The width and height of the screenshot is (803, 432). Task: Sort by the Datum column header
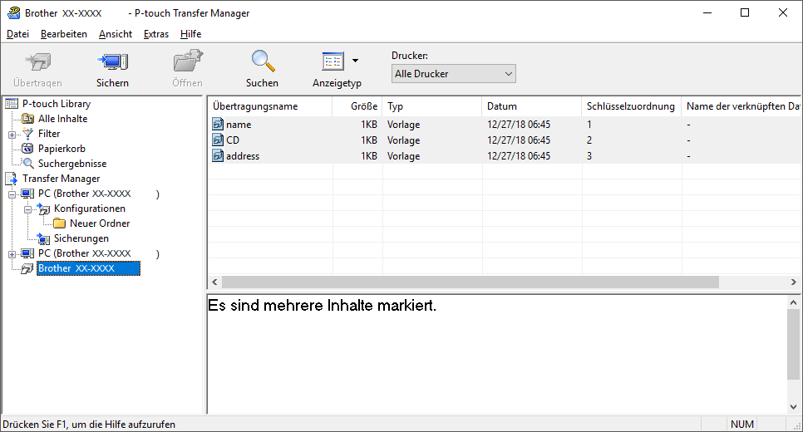coord(532,106)
